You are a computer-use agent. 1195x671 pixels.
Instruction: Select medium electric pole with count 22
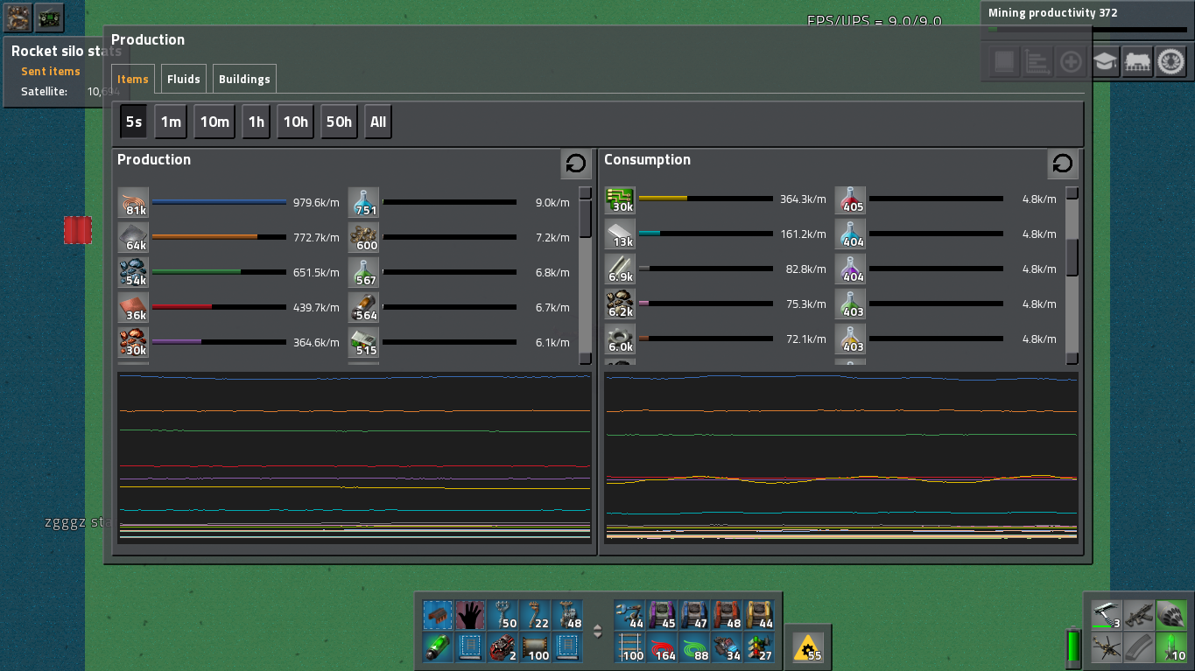(536, 614)
